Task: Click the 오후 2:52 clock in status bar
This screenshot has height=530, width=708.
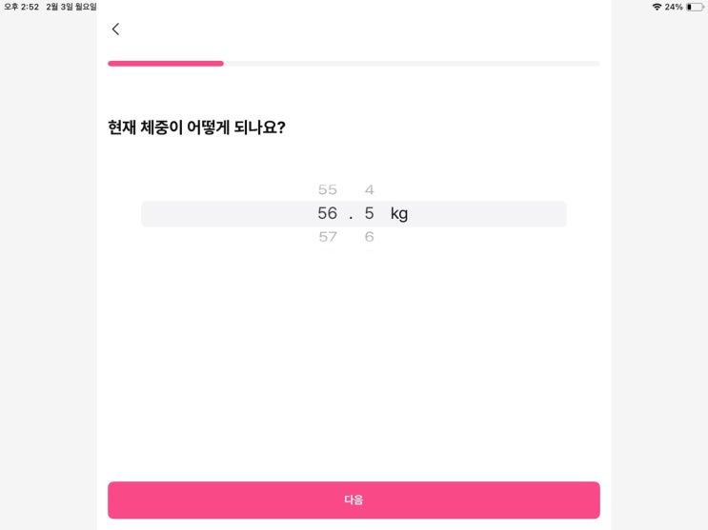Action: [x=21, y=7]
